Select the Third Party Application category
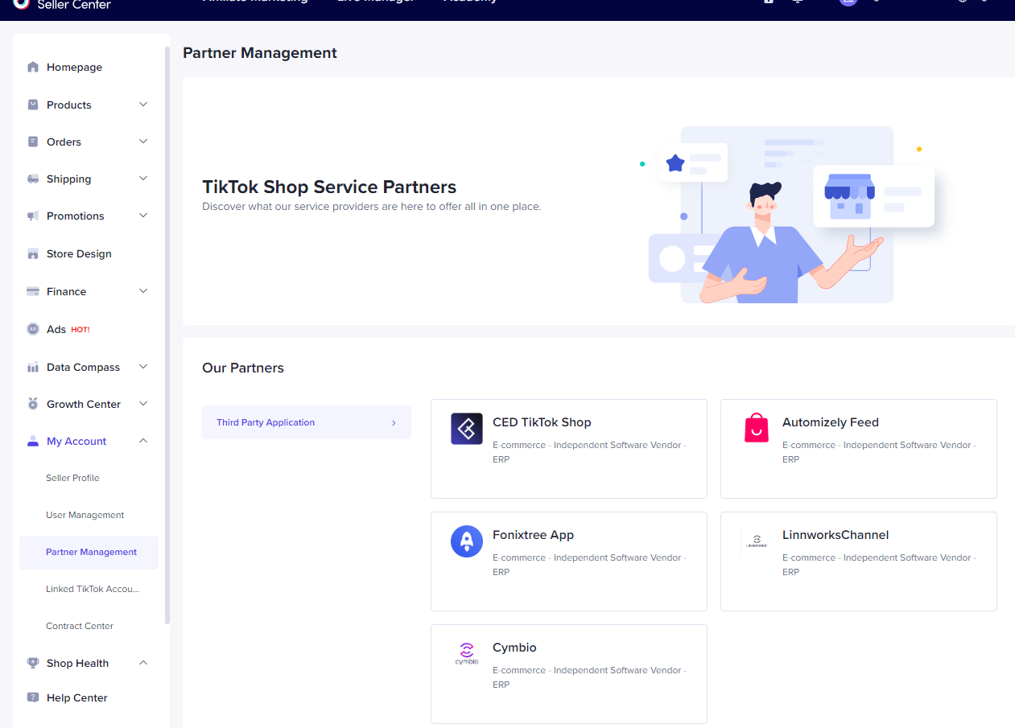The image size is (1015, 728). (307, 422)
